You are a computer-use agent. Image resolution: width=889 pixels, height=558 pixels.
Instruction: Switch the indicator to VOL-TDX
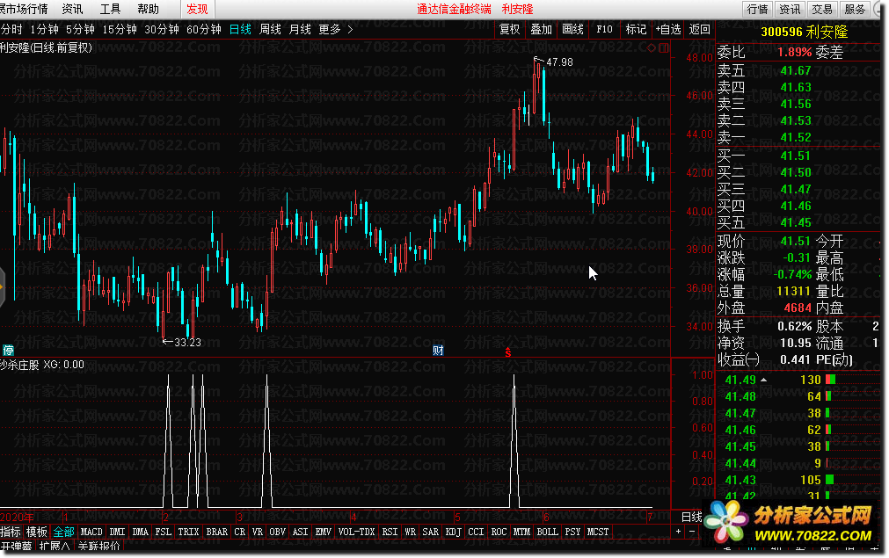tap(357, 532)
